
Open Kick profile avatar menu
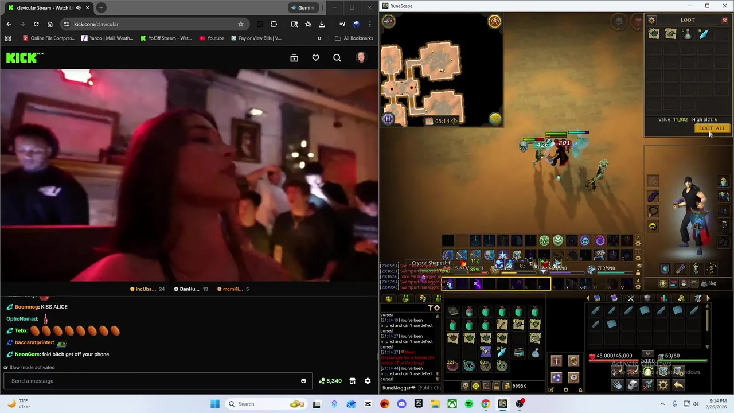tap(361, 57)
